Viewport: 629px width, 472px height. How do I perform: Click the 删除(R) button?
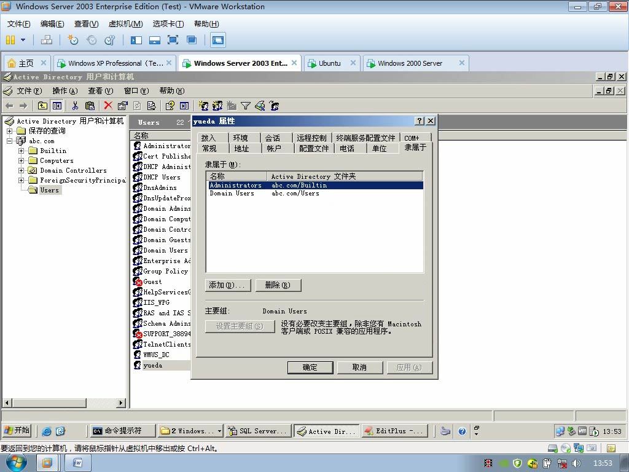click(278, 285)
